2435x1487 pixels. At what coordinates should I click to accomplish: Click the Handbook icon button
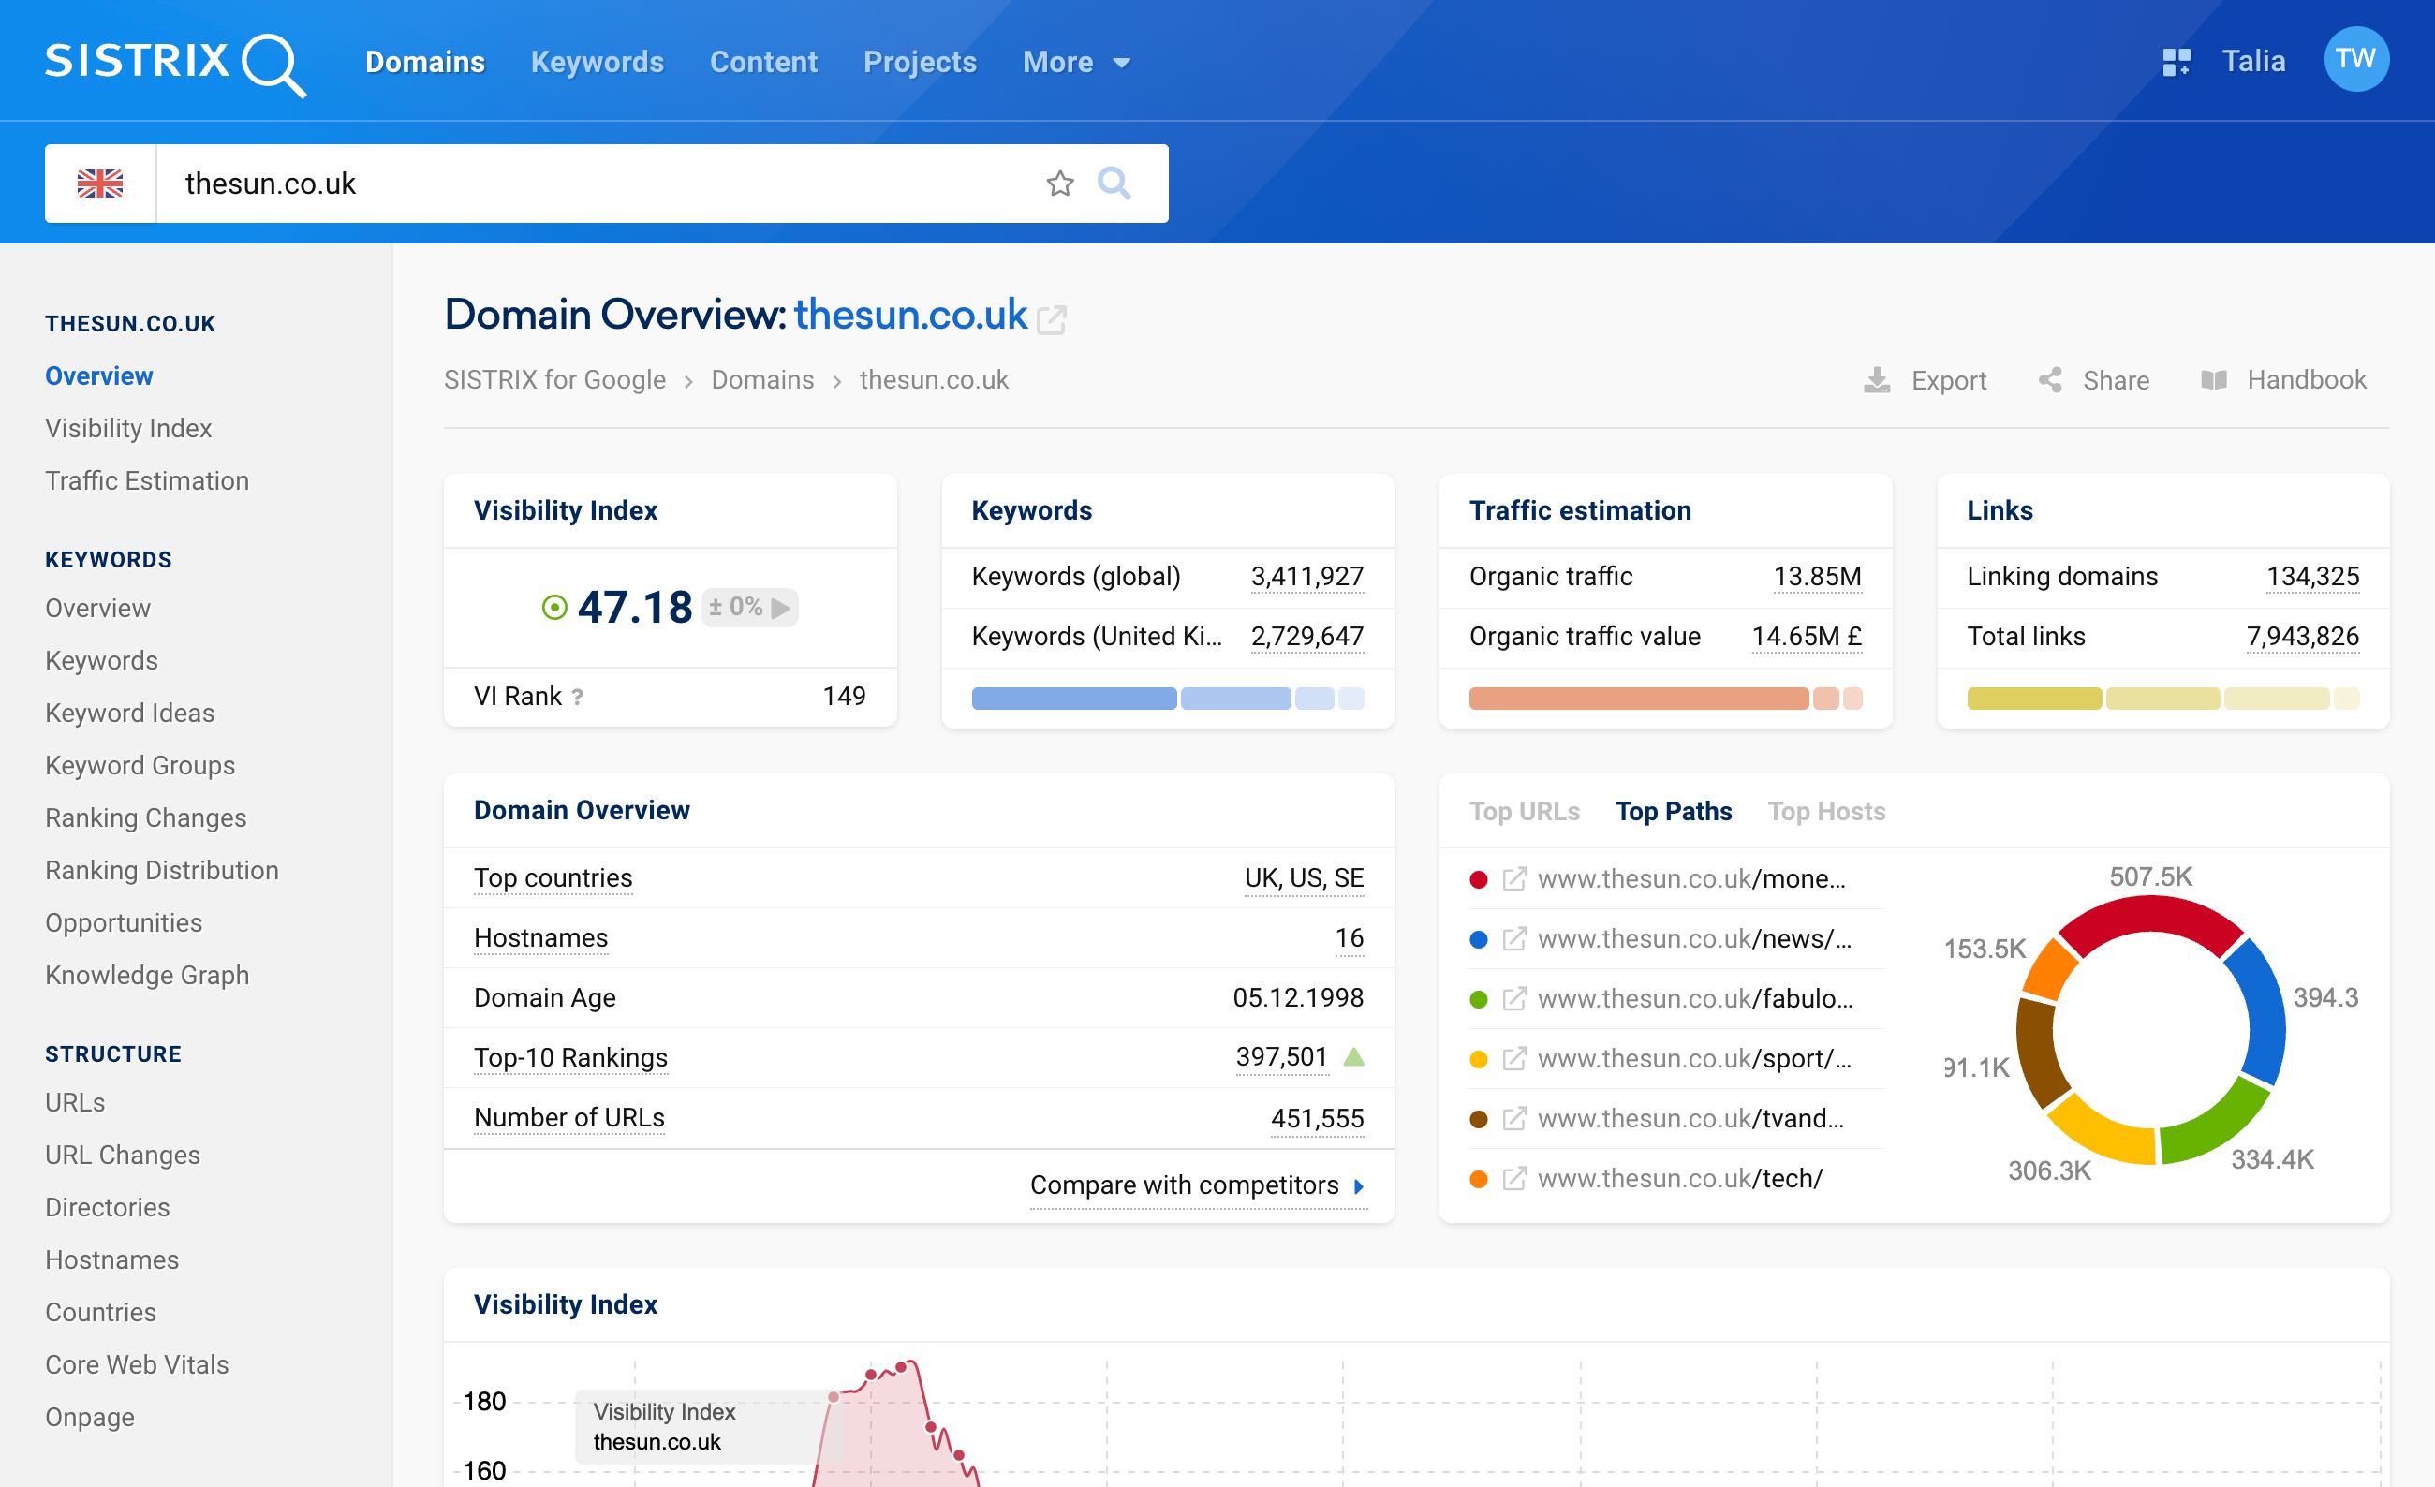(x=2212, y=379)
